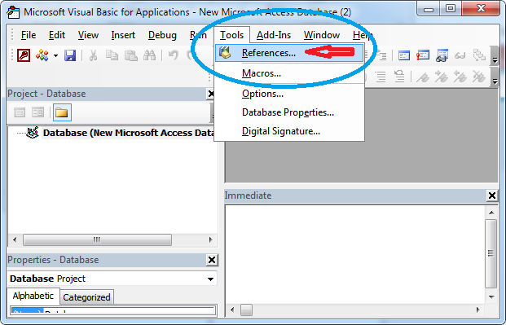Click the last icon on Standard toolbar
Image resolution: width=506 pixels, height=325 pixels.
tap(479, 55)
